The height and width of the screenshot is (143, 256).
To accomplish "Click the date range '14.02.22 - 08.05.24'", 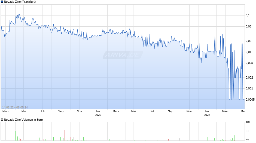I will coord(15,107).
